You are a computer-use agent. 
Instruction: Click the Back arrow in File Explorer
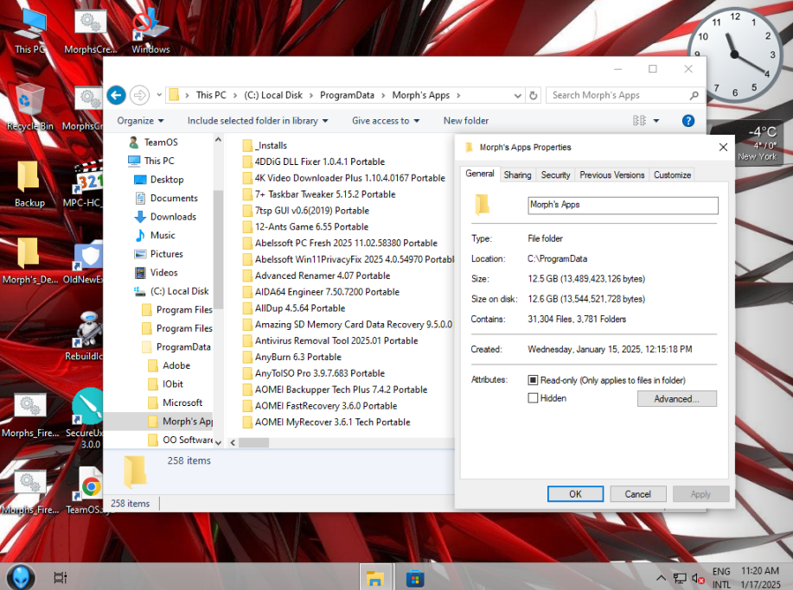click(117, 95)
